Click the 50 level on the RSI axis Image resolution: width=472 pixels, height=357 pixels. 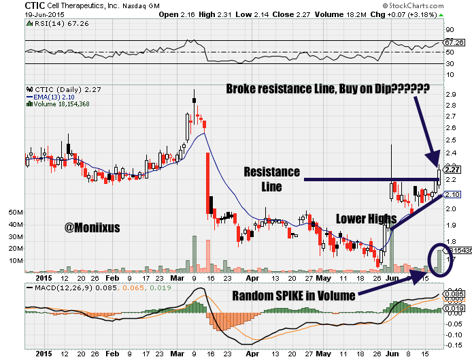coord(450,52)
